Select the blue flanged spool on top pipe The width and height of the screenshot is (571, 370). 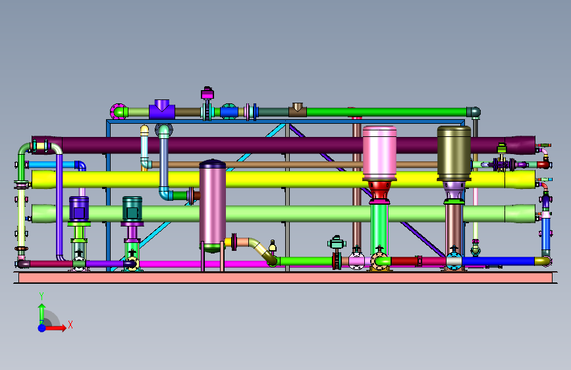click(x=229, y=111)
